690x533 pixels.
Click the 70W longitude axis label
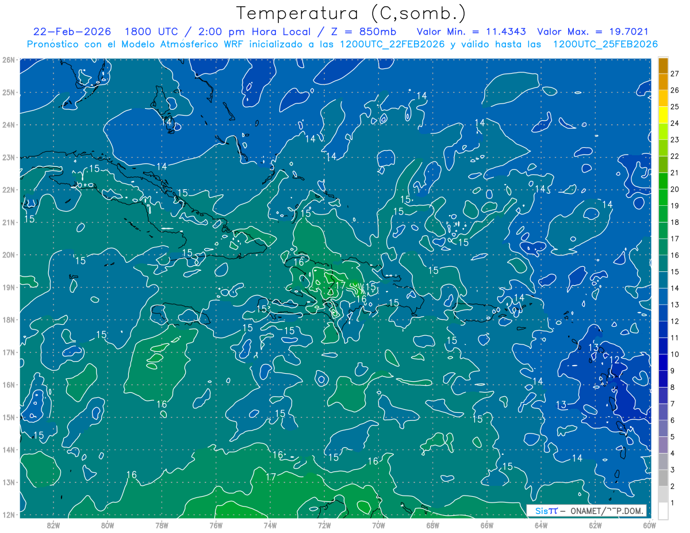click(x=378, y=524)
